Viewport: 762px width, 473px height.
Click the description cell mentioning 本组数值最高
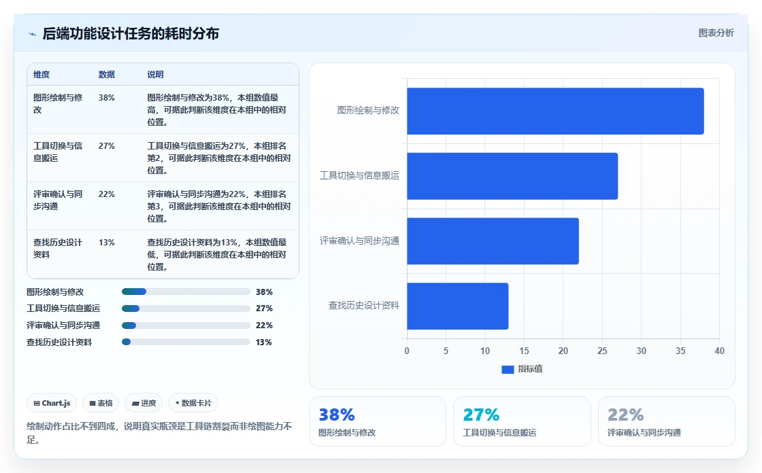point(217,109)
